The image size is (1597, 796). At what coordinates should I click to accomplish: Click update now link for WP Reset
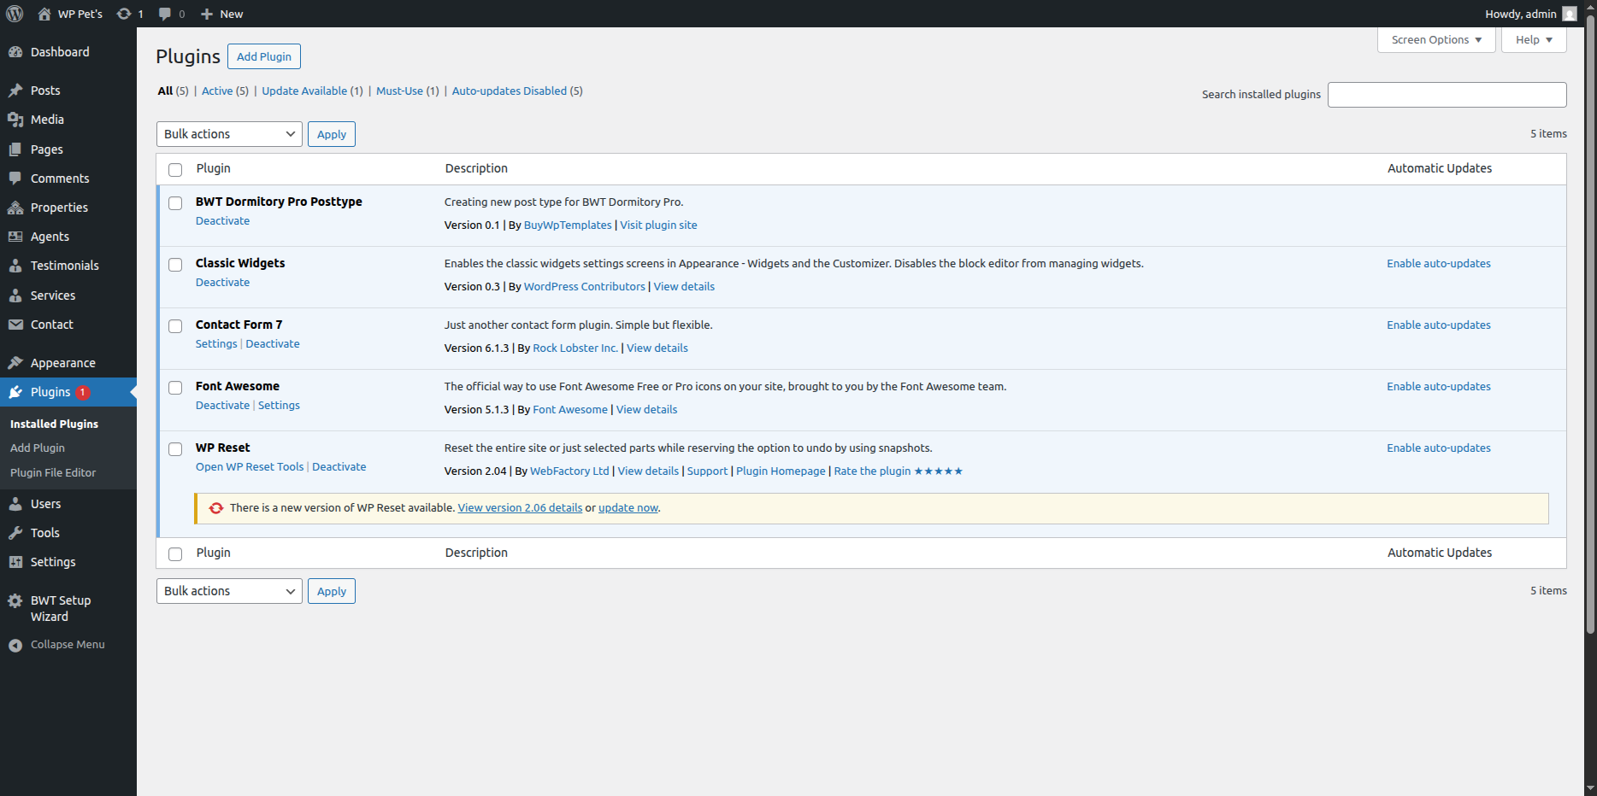point(628,507)
